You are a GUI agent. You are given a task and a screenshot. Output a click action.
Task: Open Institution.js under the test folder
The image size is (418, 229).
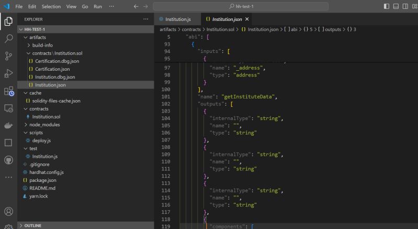86,156
